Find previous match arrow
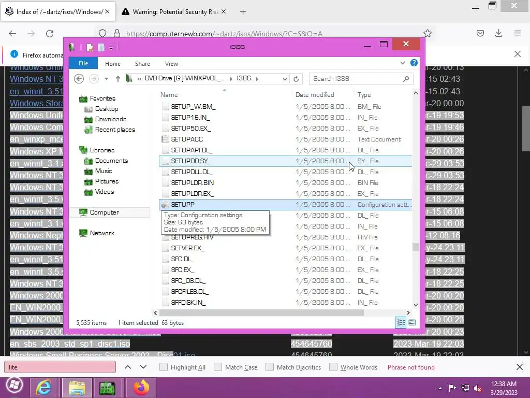The width and height of the screenshot is (530, 398). point(128,367)
